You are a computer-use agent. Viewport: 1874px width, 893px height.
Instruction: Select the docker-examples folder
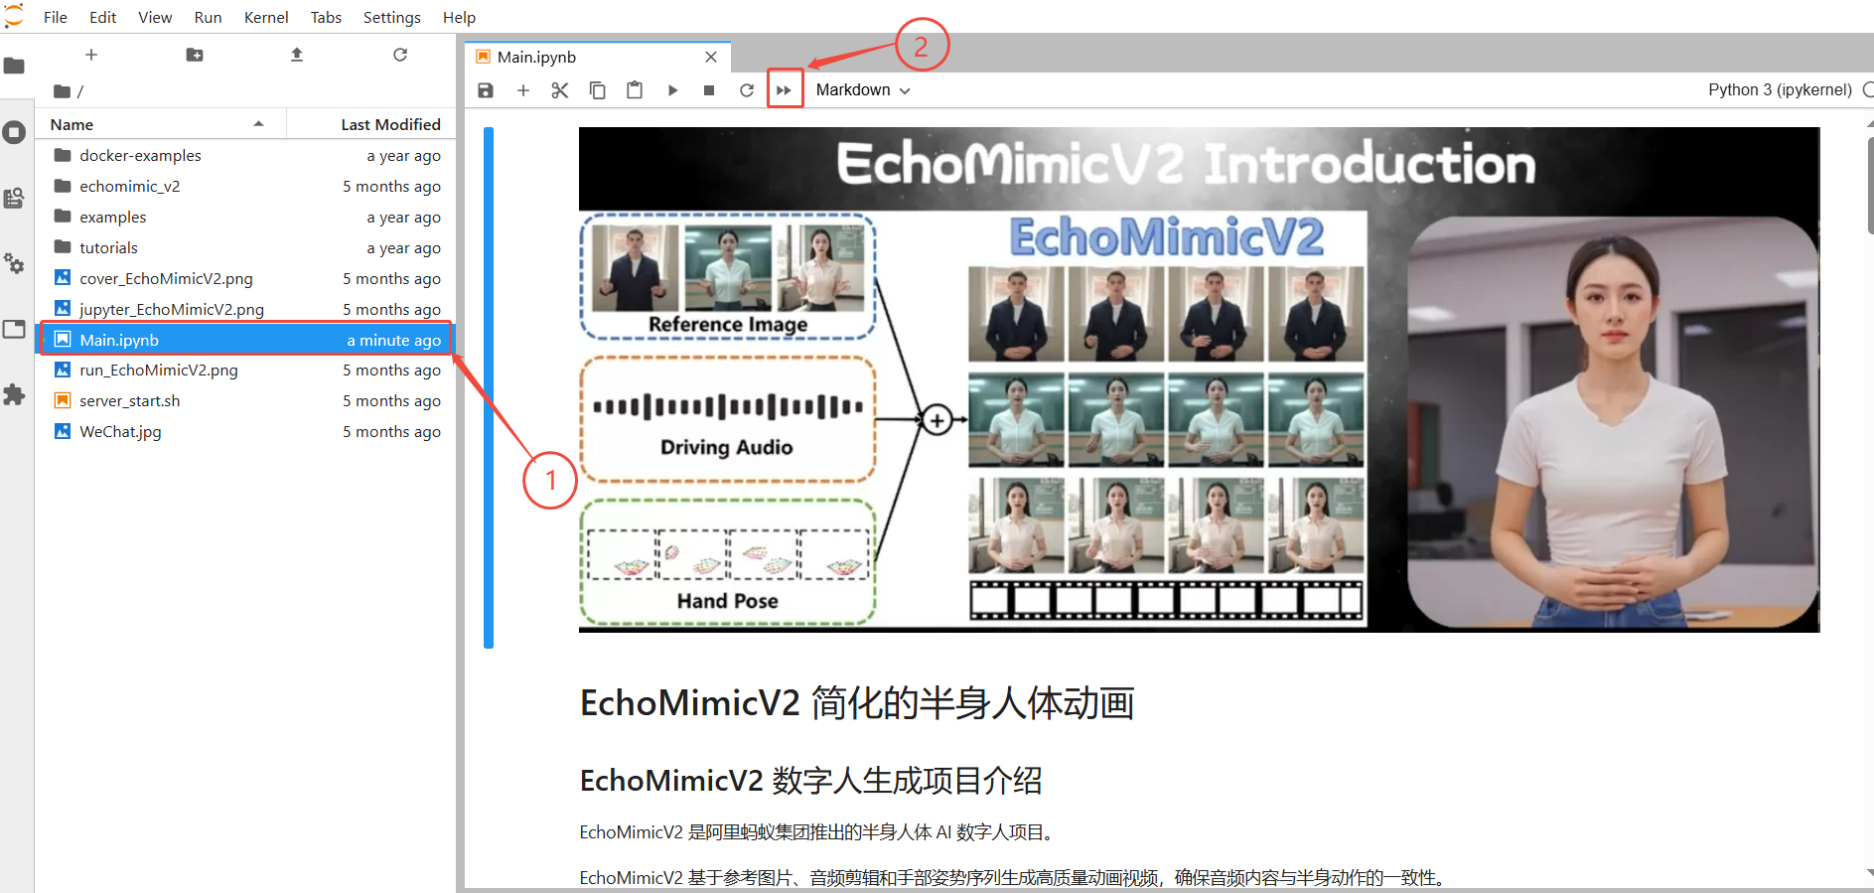[246, 156]
